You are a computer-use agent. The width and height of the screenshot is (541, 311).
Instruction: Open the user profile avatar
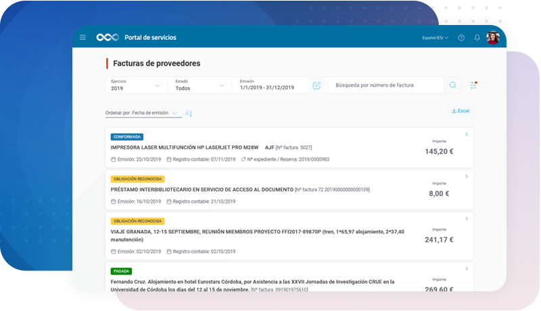[x=493, y=38]
